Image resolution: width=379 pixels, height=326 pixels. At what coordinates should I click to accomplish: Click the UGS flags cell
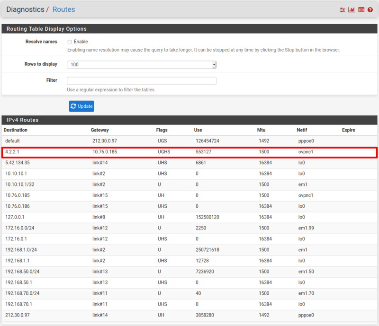point(162,141)
